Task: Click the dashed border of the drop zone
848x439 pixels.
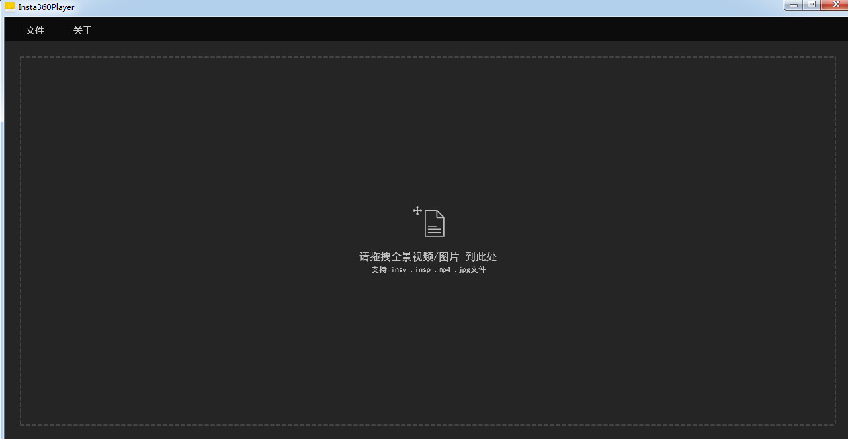Action: (x=428, y=58)
